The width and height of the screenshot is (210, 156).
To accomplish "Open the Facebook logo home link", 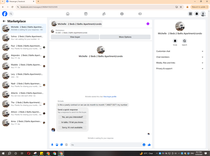I will tap(5, 14).
